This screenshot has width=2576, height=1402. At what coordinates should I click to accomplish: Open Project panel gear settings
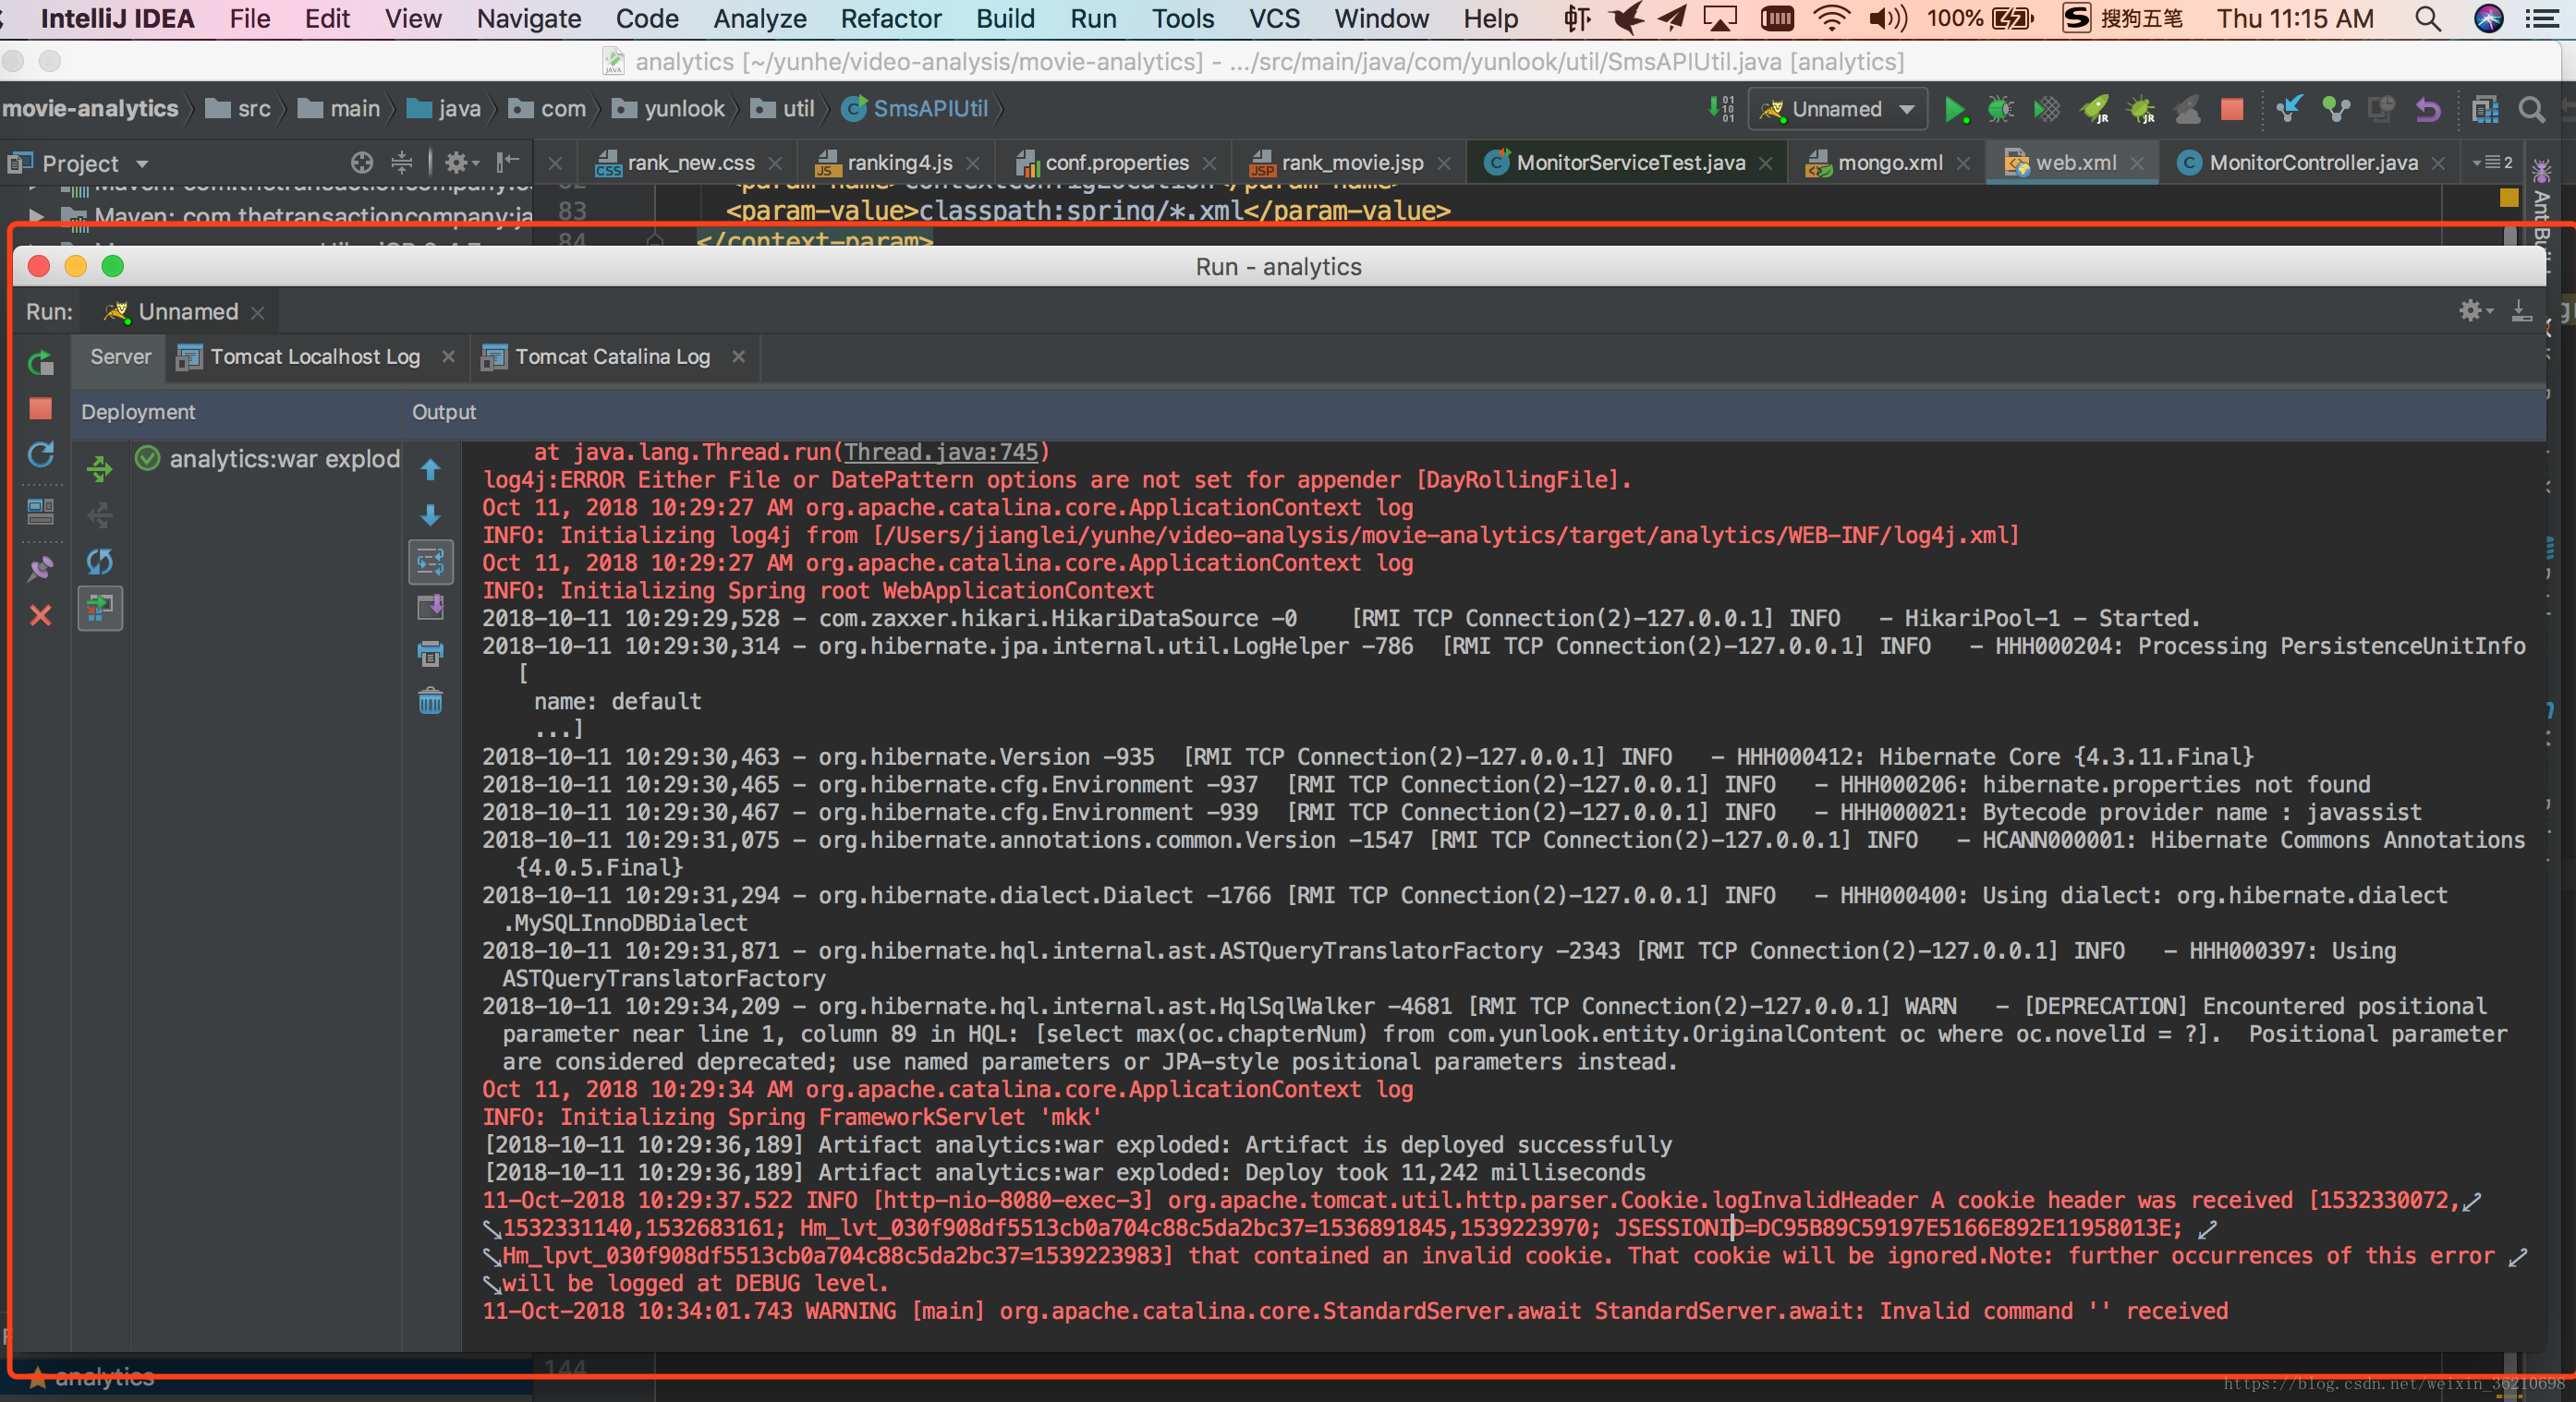coord(461,162)
